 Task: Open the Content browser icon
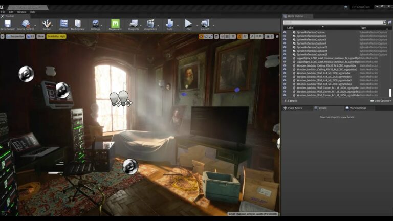click(63, 24)
